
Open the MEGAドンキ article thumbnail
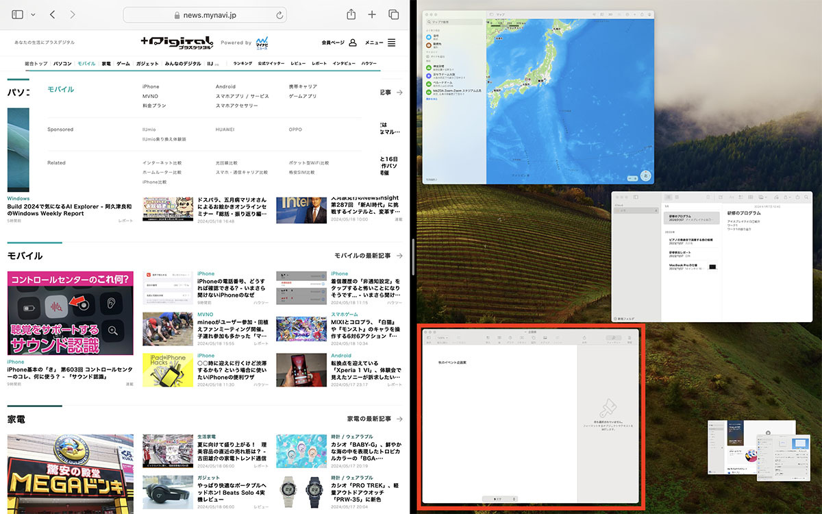tap(71, 474)
